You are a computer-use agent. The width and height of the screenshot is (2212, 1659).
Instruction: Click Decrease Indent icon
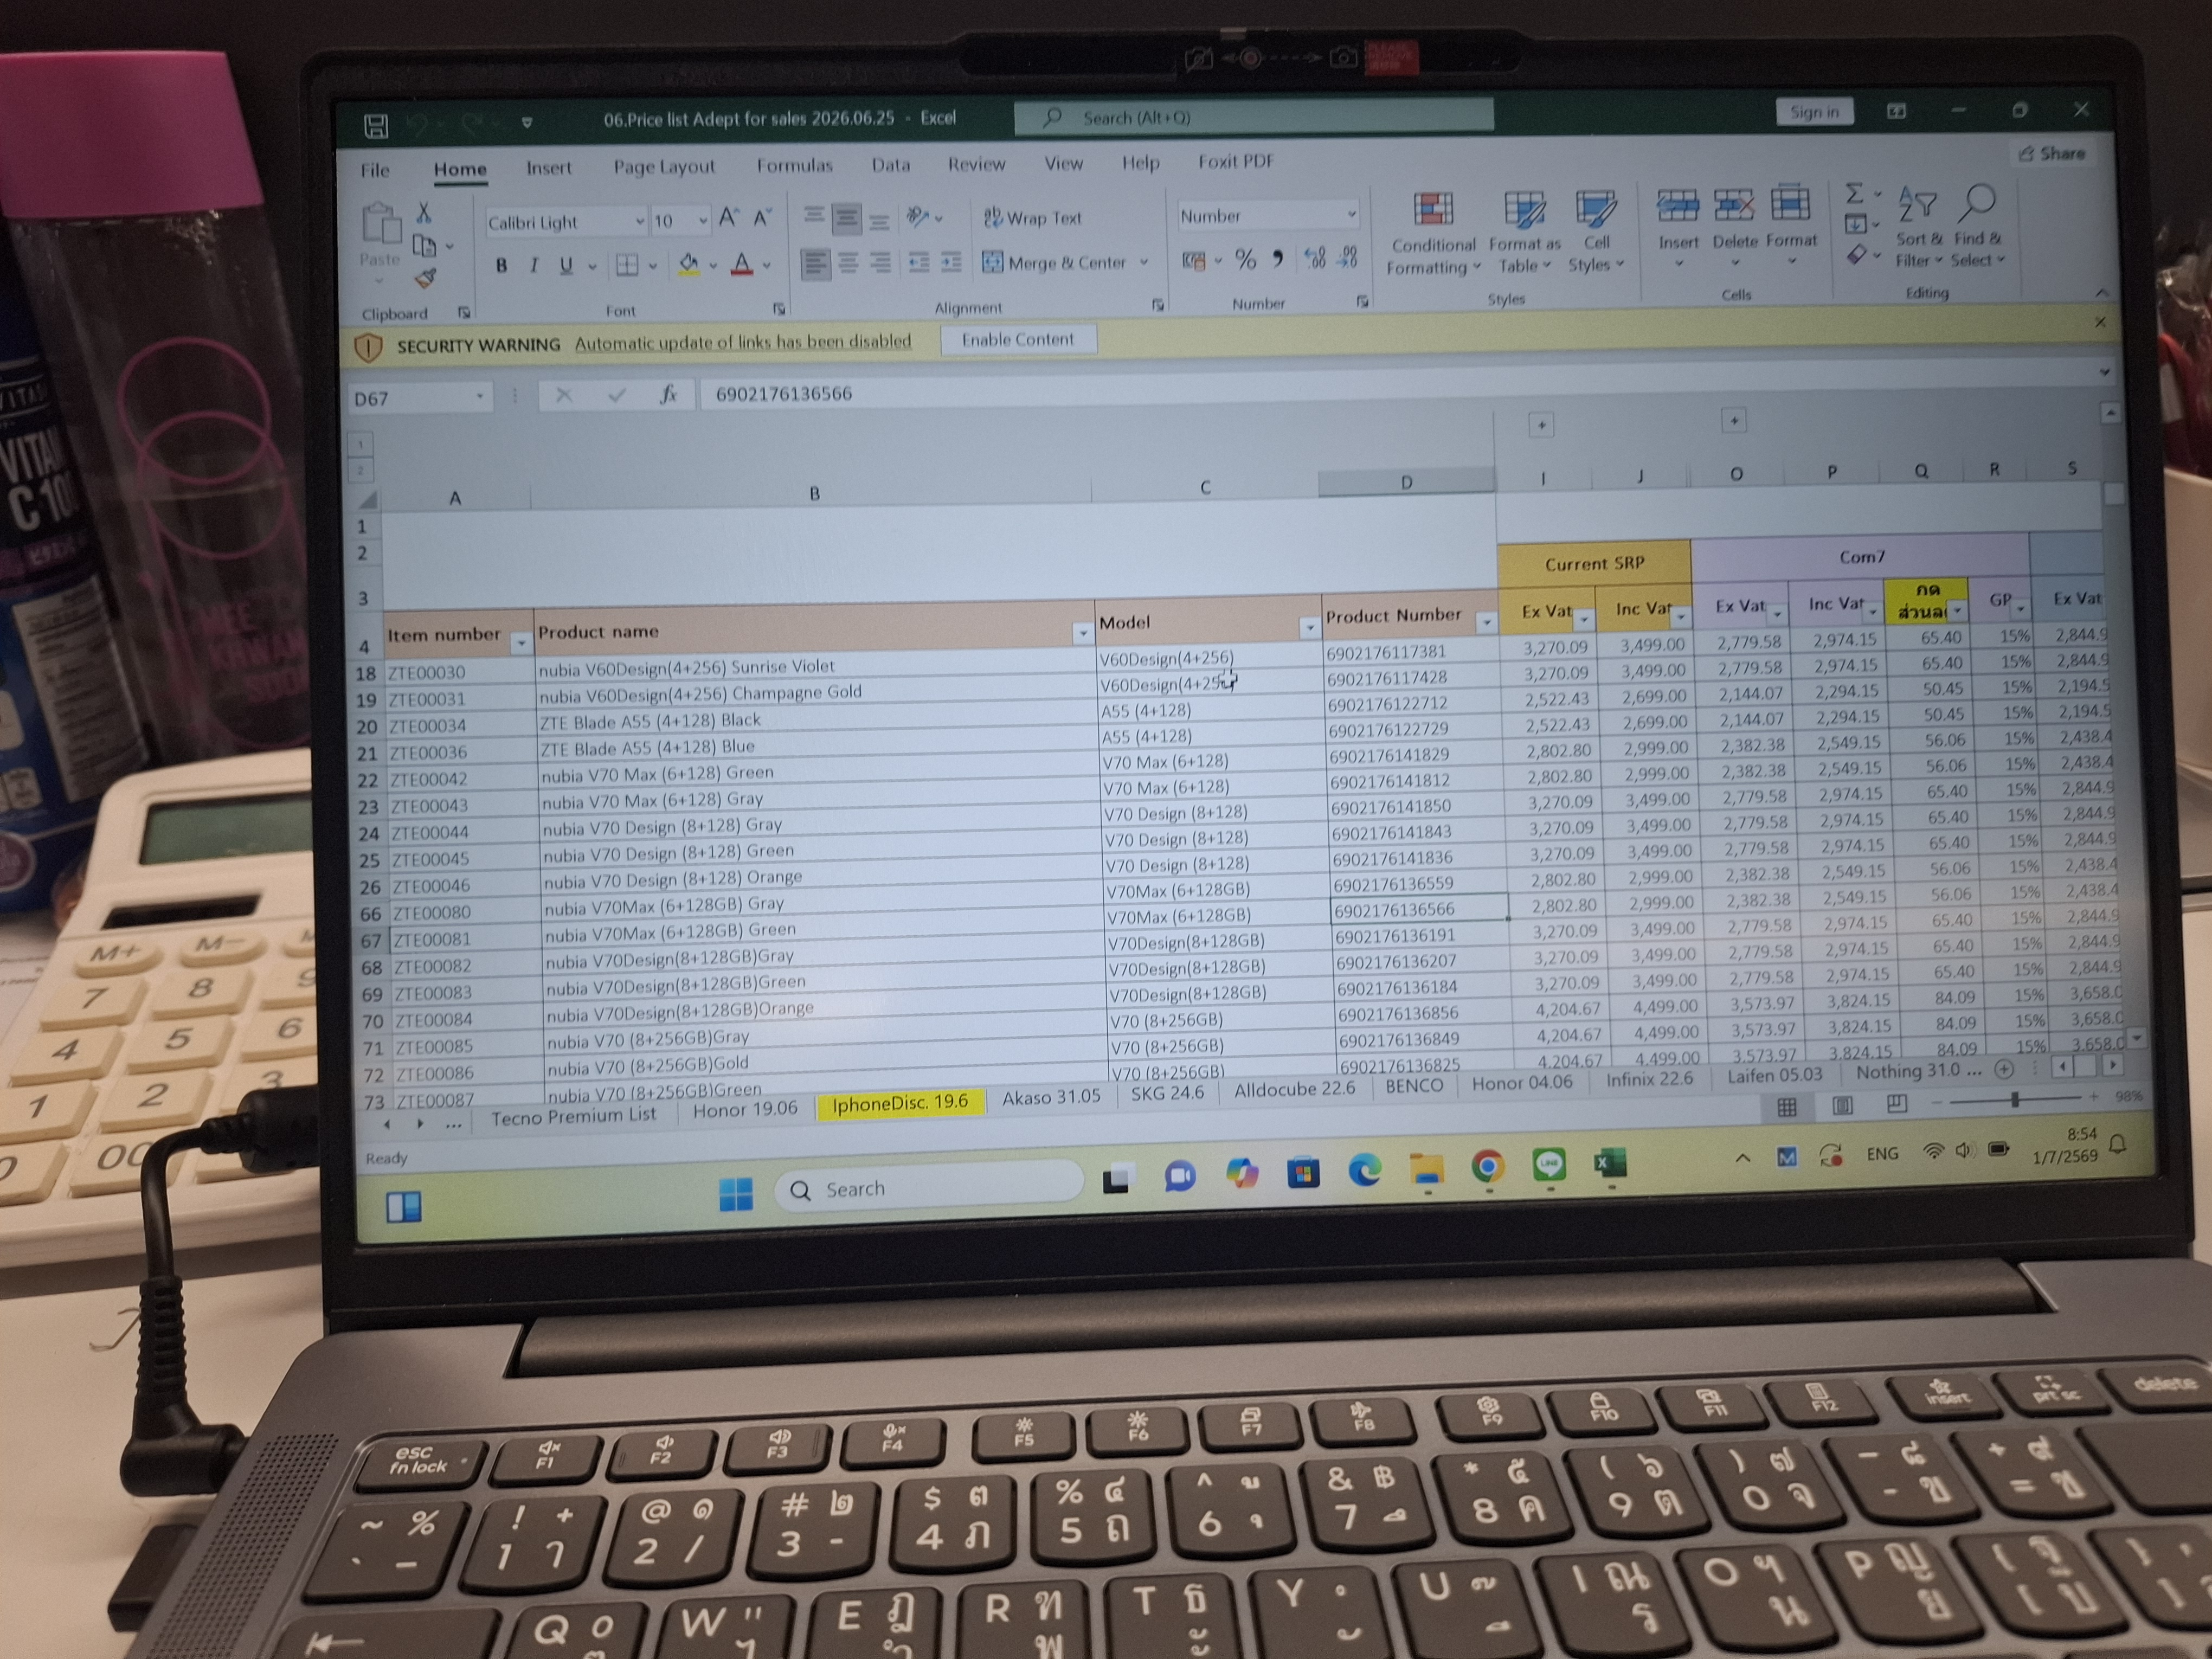click(x=918, y=262)
